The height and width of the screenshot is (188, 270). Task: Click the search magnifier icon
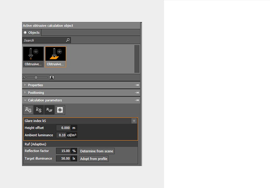[x=68, y=40]
